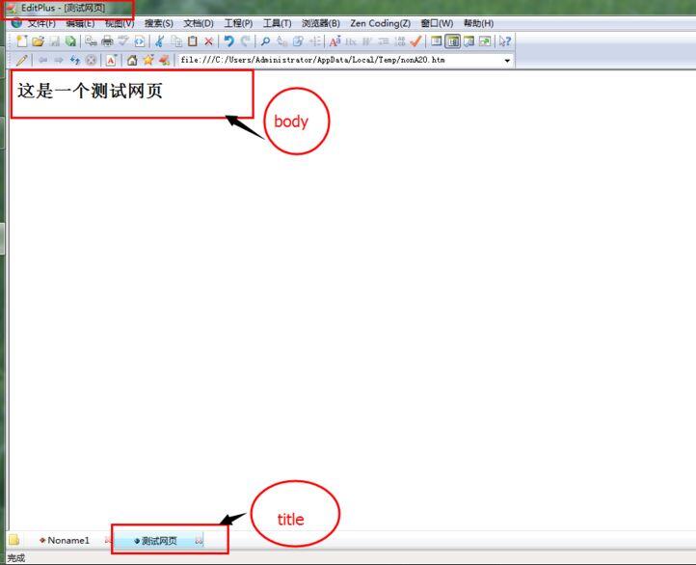Screen dimensions: 696x565
Task: Toggle line numbers toolbar icon
Action: point(400,41)
